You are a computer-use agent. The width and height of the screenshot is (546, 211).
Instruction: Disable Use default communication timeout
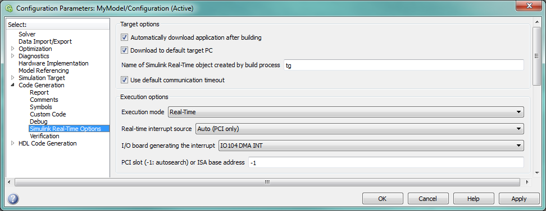tap(124, 80)
